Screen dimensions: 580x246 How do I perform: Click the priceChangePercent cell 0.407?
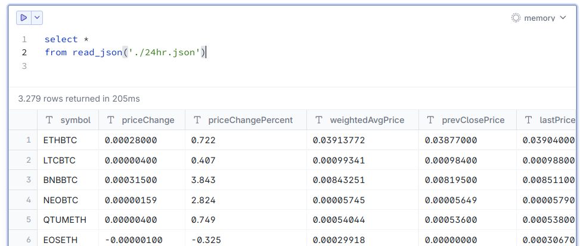[x=246, y=160]
